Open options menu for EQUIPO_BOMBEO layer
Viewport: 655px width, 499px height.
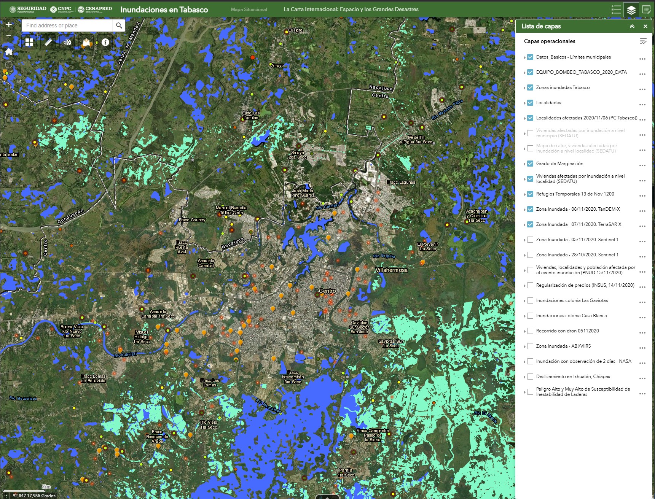pyautogui.click(x=642, y=74)
